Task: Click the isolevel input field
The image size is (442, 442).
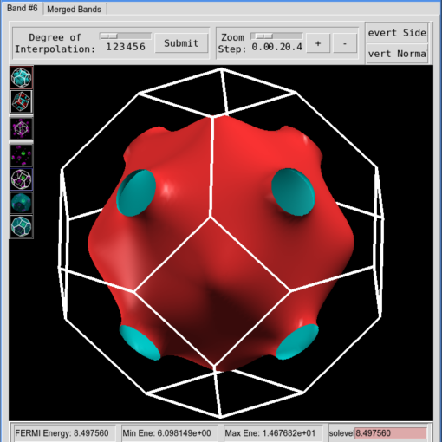Action: pos(391,433)
